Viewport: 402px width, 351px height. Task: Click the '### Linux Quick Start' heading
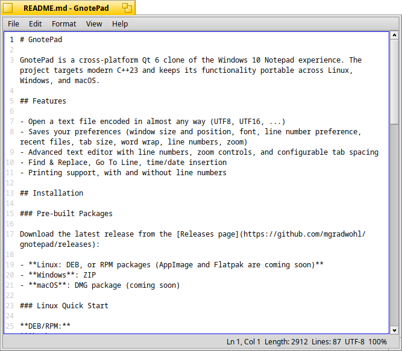point(64,306)
